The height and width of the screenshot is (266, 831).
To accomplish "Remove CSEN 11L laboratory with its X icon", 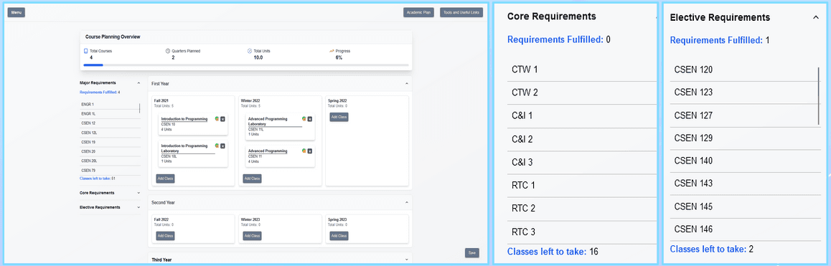I will click(309, 119).
